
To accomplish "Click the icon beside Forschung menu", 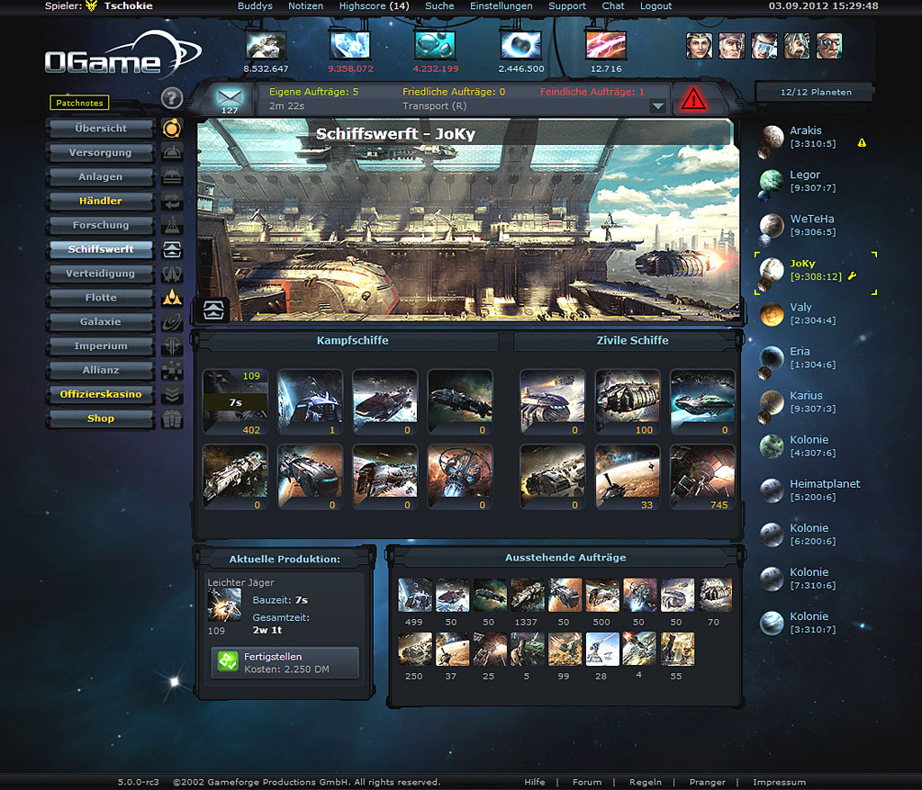I will click(172, 225).
